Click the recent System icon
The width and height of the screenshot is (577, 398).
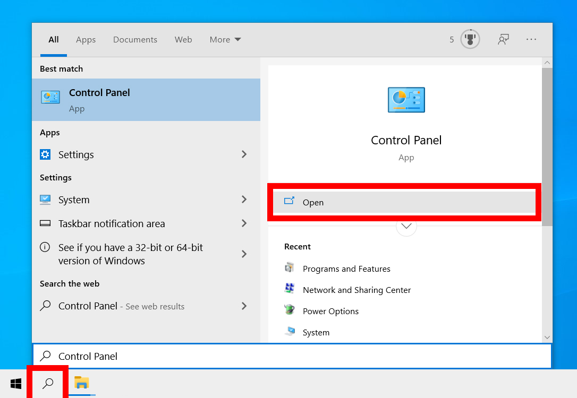(290, 331)
